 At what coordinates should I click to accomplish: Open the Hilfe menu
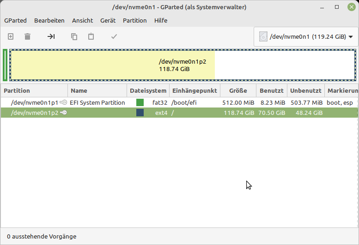point(161,20)
